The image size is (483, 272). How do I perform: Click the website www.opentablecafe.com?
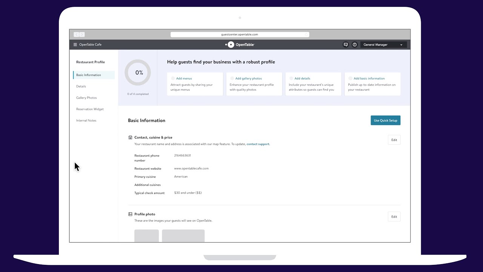pyautogui.click(x=191, y=168)
